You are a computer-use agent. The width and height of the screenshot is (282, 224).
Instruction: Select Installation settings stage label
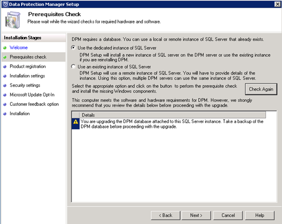[27, 76]
